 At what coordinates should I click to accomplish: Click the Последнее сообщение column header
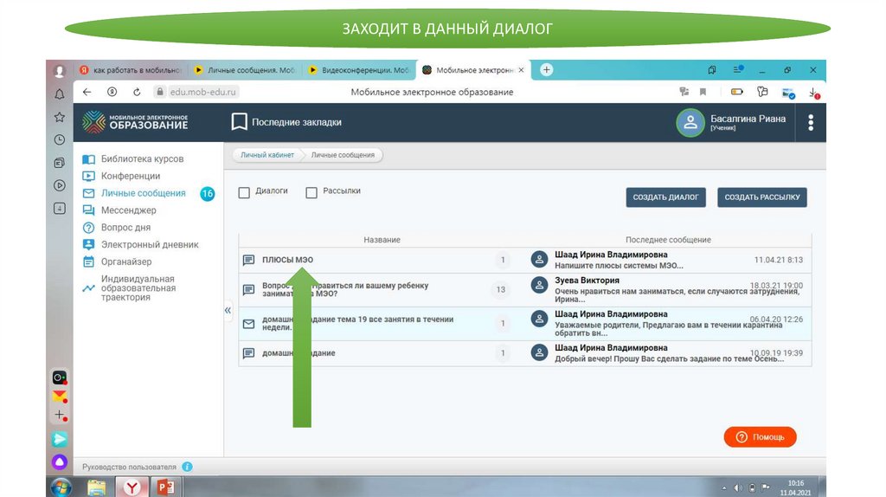coord(668,240)
